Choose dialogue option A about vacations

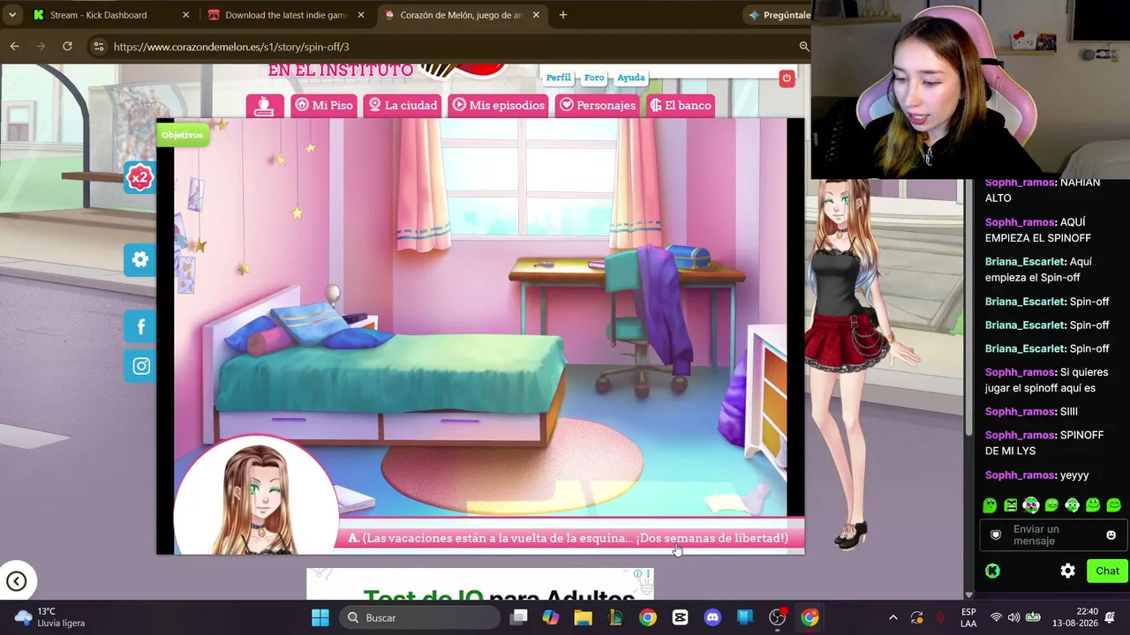[569, 538]
